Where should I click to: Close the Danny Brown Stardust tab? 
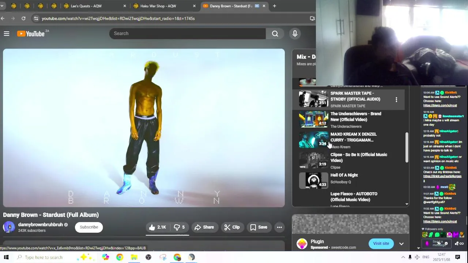(264, 6)
